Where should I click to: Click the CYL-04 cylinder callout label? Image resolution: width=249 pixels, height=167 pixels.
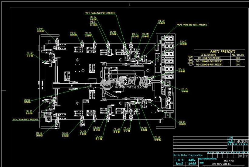click(x=40, y=29)
